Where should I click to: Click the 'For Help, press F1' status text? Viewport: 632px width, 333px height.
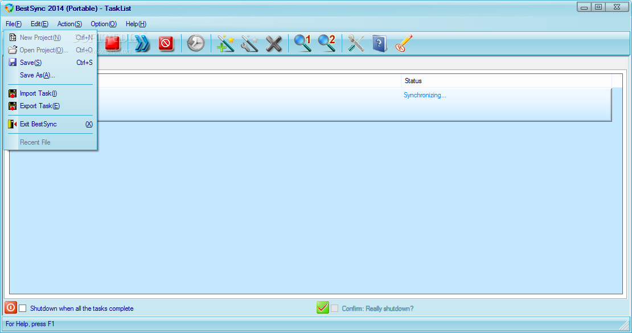click(30, 324)
